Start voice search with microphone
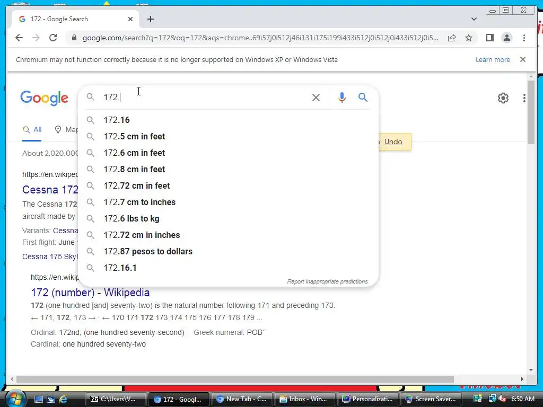This screenshot has width=543, height=407. tap(342, 98)
